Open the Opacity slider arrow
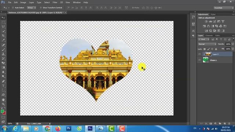Viewport: 235px width, 132px height. (x=233, y=44)
